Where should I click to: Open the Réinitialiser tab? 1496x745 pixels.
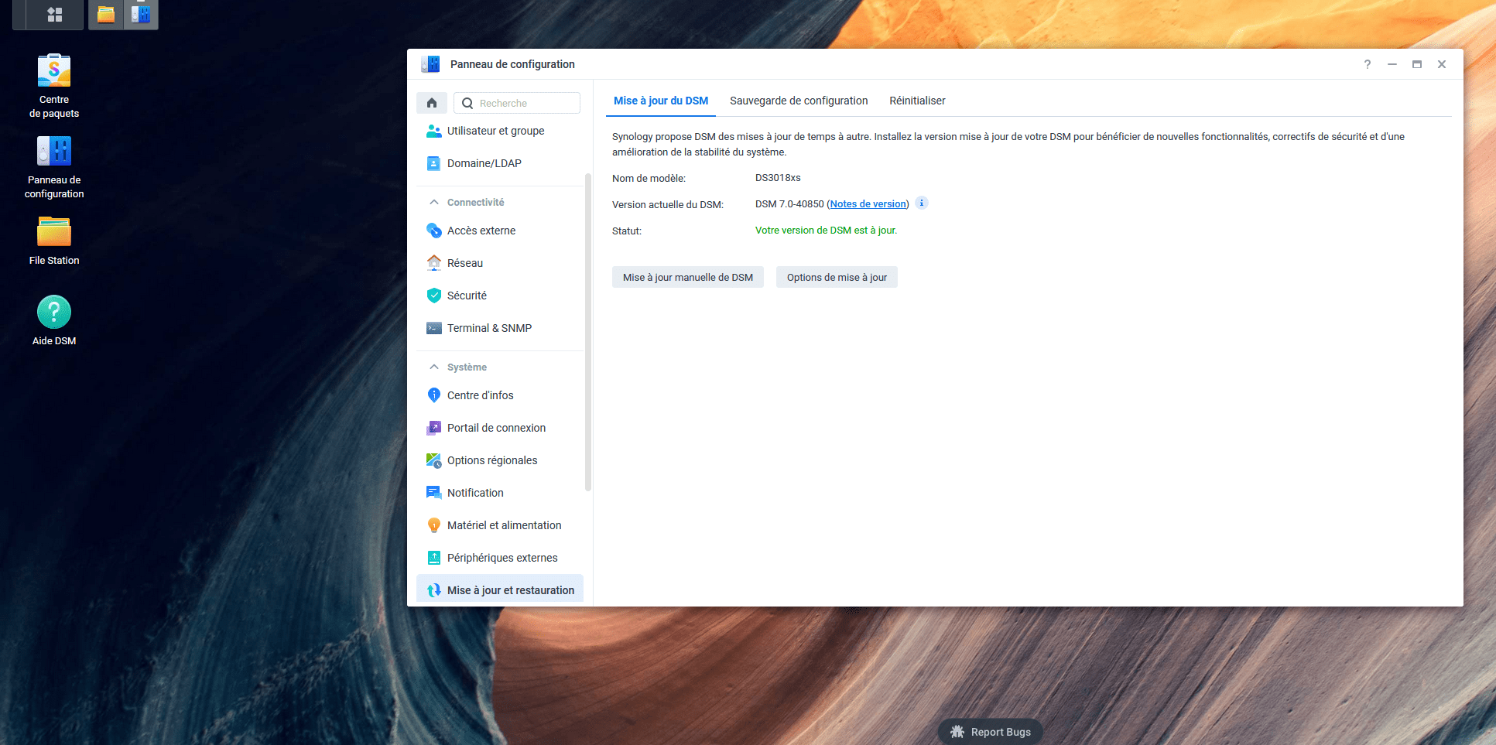point(917,101)
